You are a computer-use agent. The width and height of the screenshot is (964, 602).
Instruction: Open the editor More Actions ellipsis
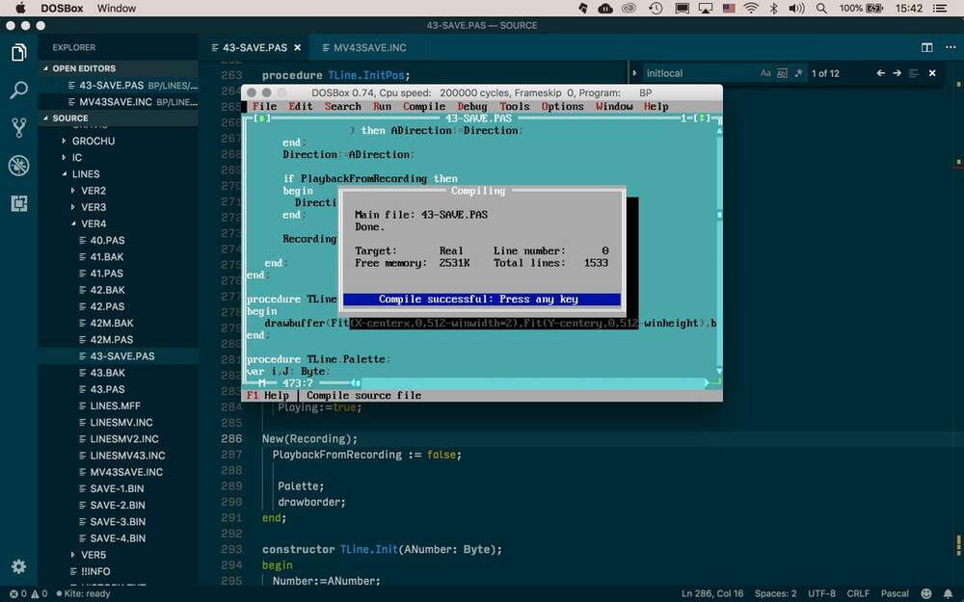(x=950, y=47)
